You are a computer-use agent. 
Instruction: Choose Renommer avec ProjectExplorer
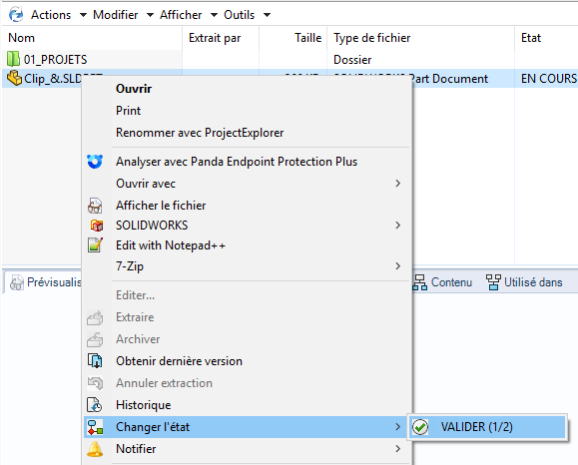pos(200,133)
